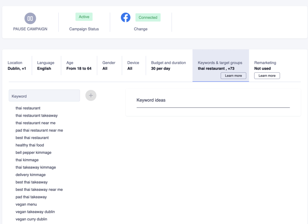The height and width of the screenshot is (224, 308).
Task: Switch to the Device tab
Action: 133,66
